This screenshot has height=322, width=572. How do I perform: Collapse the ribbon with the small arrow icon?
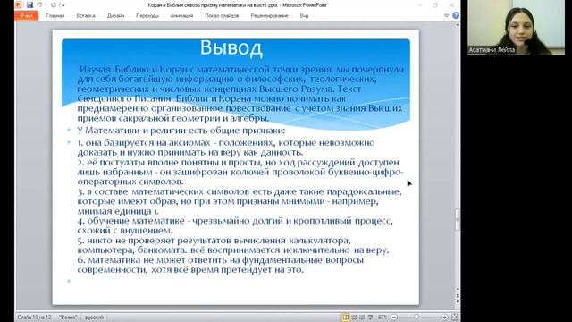coord(447,15)
